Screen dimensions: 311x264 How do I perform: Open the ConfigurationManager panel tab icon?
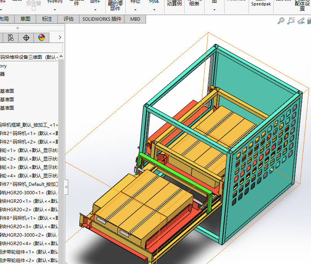click(x=11, y=37)
